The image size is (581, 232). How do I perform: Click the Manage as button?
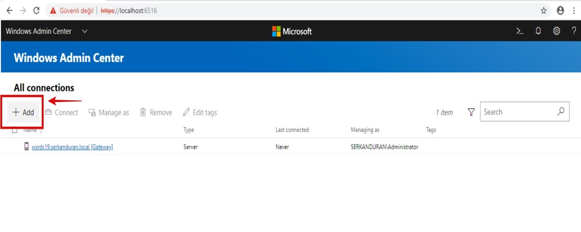point(109,113)
